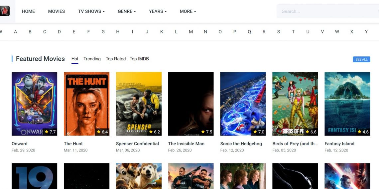Filter titles by letter S

click(x=279, y=31)
